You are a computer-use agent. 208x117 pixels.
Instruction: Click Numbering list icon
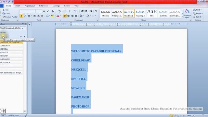coord(70,11)
